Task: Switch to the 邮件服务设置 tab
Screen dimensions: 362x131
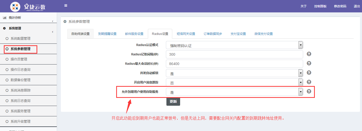Action: point(134,34)
